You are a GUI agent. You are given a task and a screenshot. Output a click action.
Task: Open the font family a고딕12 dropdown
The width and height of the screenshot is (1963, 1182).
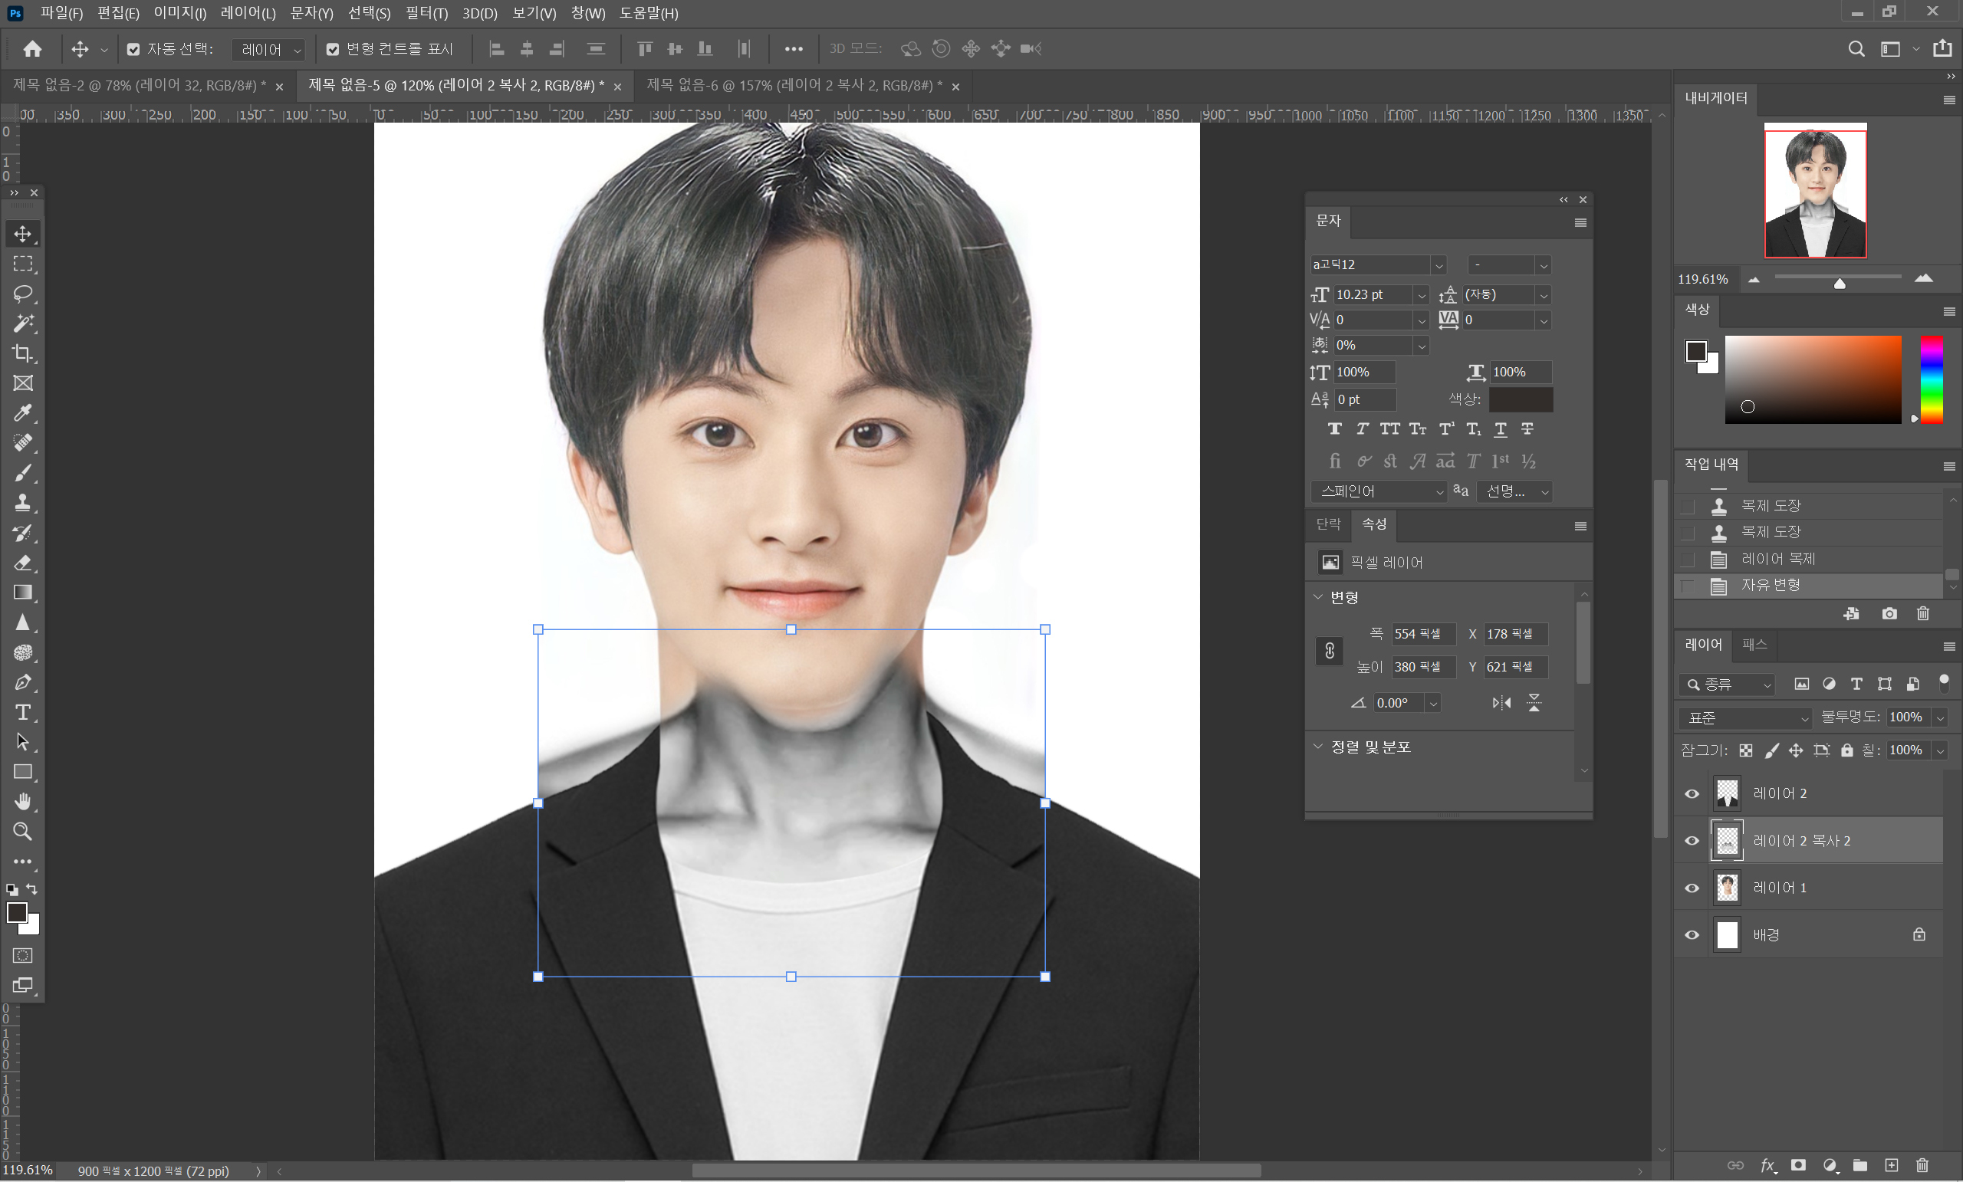pos(1438,265)
